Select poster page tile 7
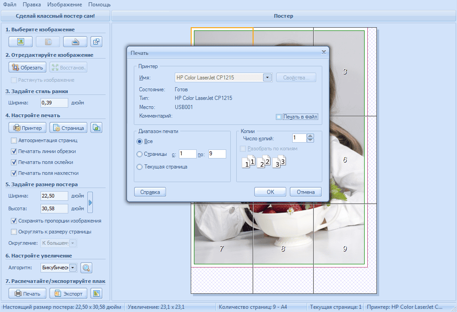Screen dimensions: 457x312 [x=222, y=248]
